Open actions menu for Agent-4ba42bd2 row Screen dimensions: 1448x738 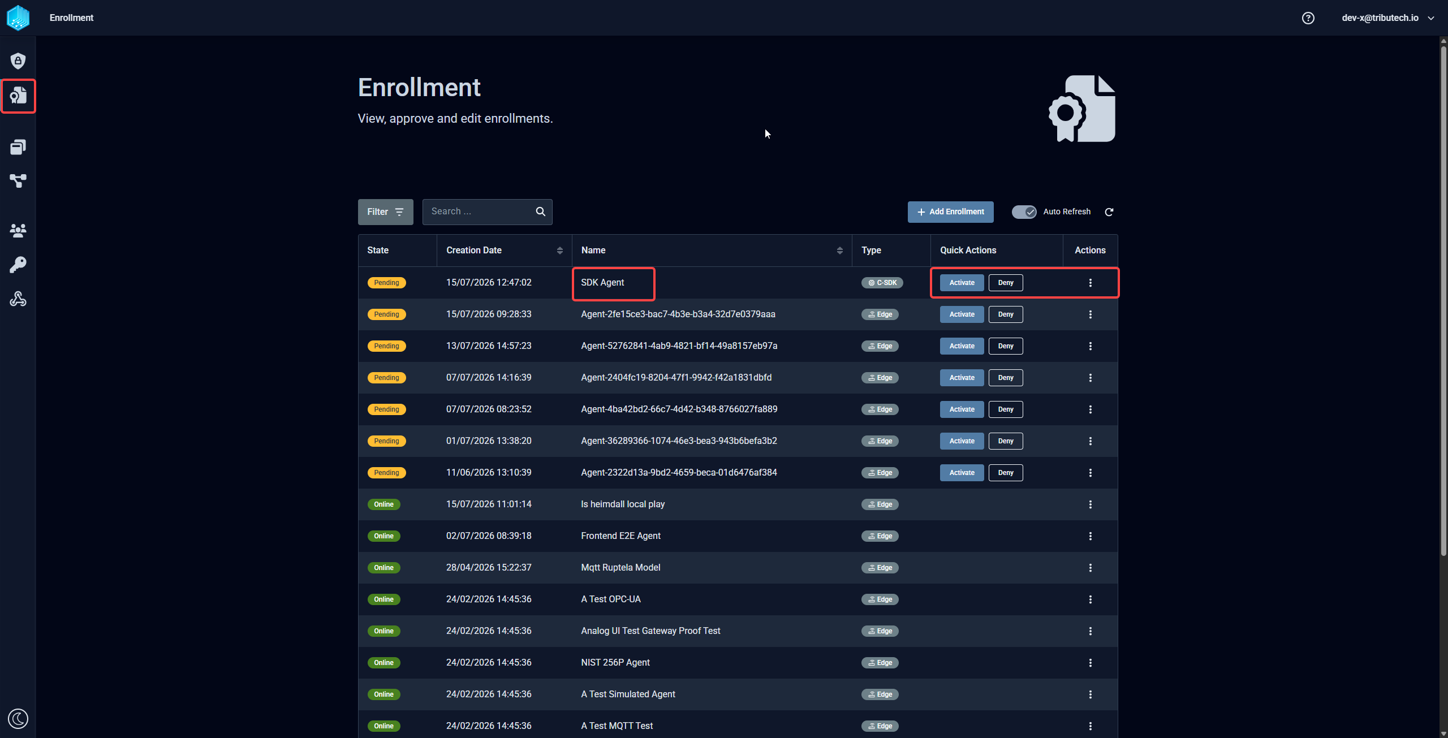[1091, 409]
